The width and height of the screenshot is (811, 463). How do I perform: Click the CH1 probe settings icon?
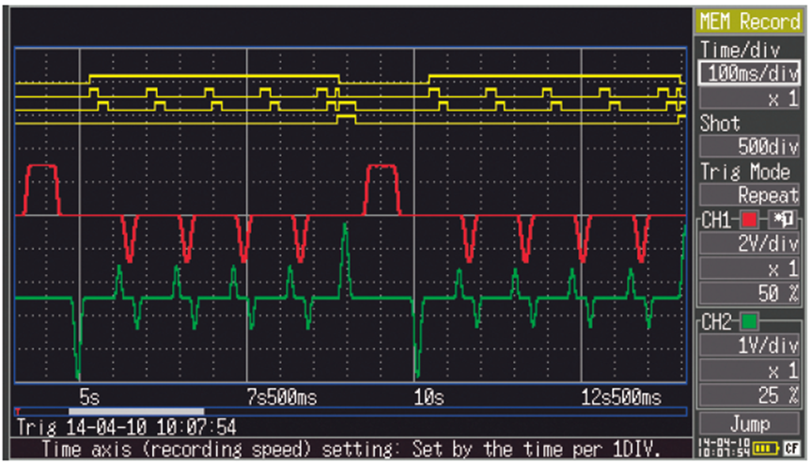pyautogui.click(x=783, y=221)
